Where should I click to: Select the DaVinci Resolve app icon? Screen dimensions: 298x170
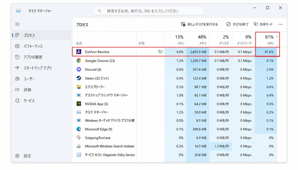coord(79,52)
